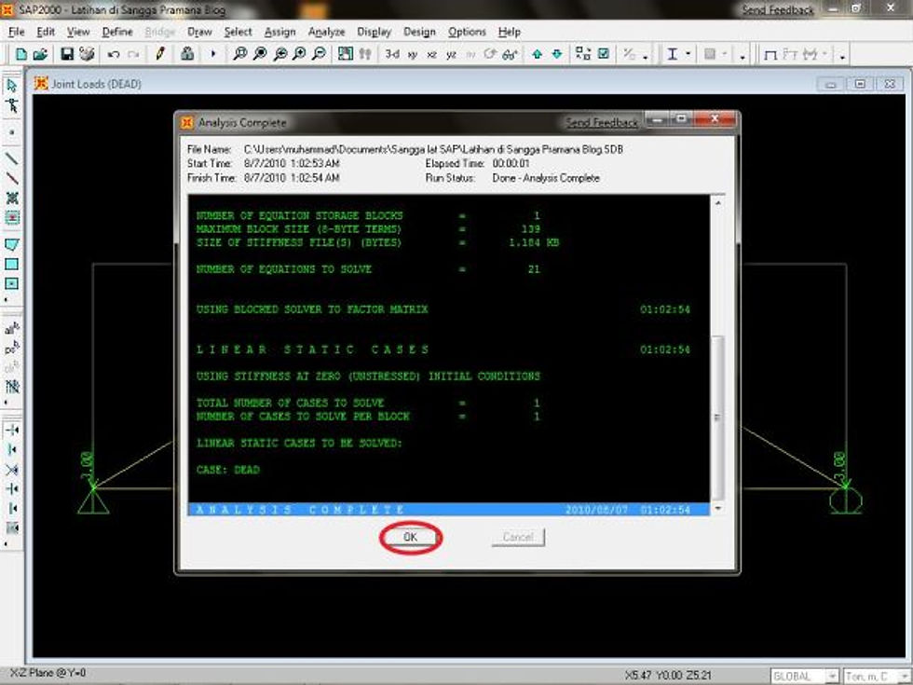Click the Print Graphics icon
913x685 pixels.
point(87,54)
